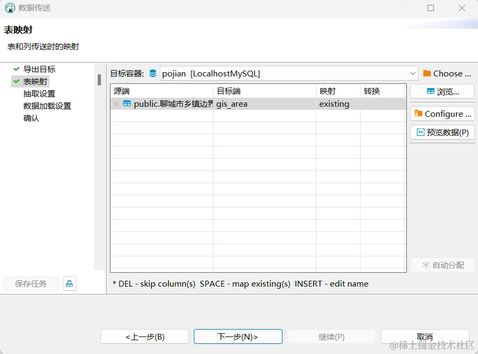Click the table icon in the public.聊城市乡镇边界 row
Screen dimensions: 478x354
pos(127,103)
